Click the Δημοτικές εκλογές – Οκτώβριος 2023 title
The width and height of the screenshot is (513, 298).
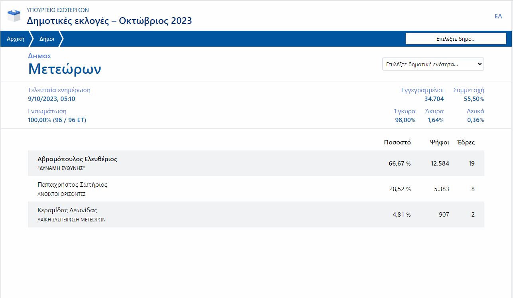[x=109, y=21]
